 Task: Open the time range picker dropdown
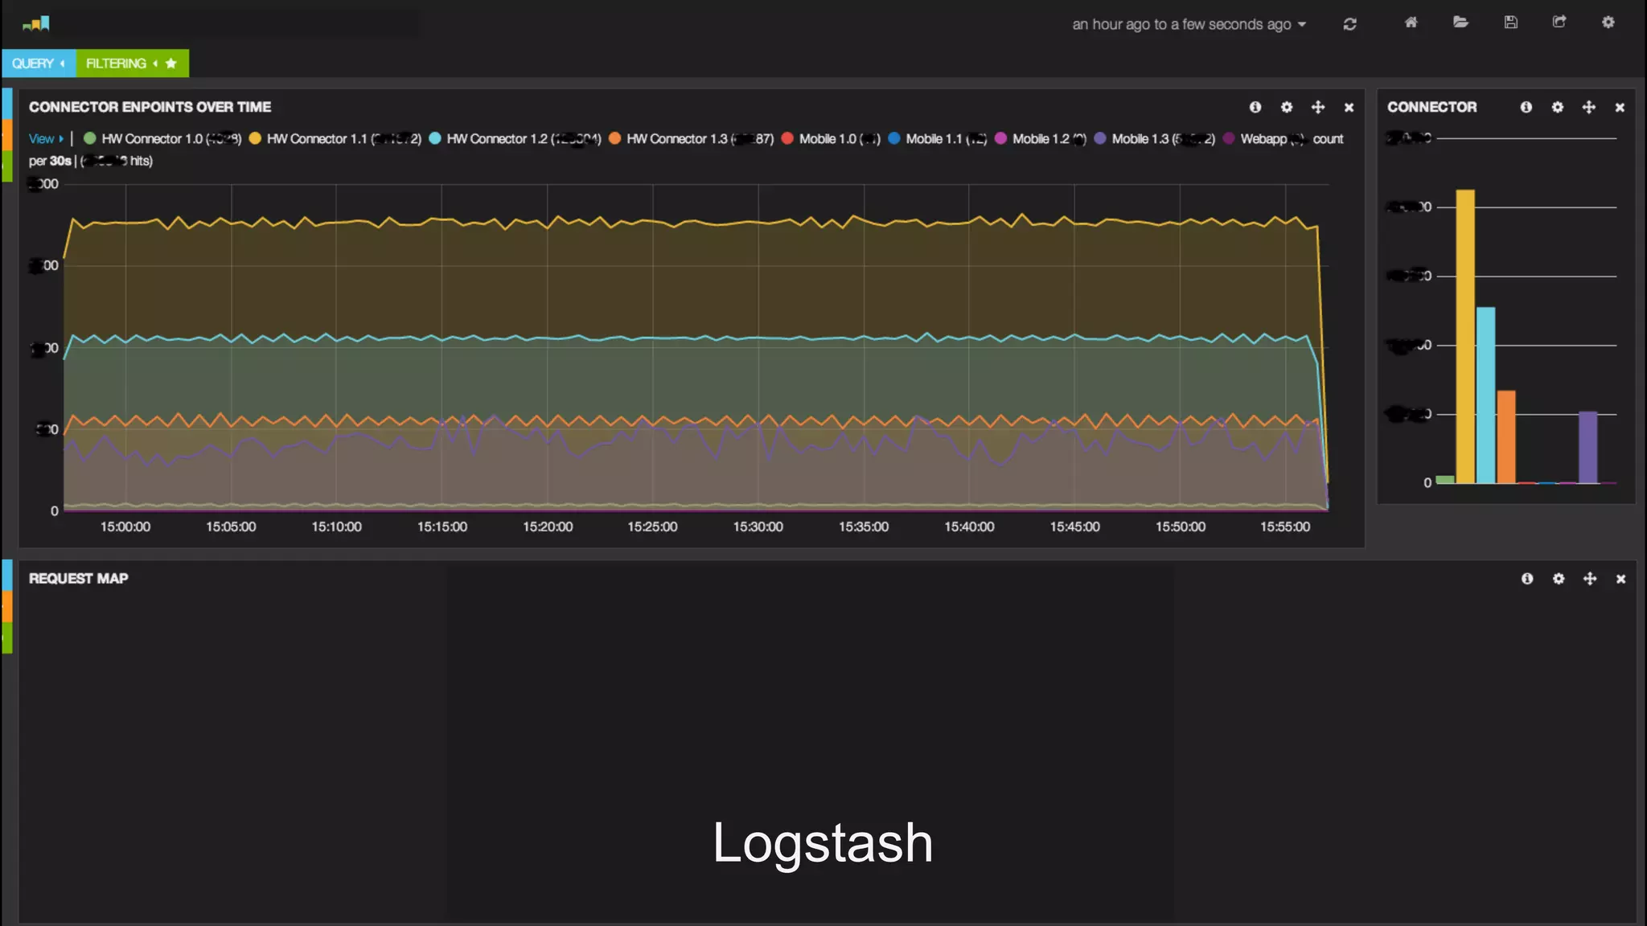pos(1189,25)
